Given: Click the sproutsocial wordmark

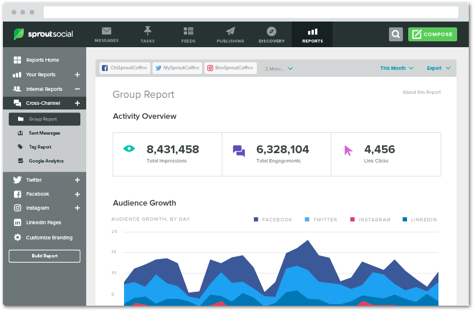Looking at the screenshot, I should pyautogui.click(x=51, y=34).
